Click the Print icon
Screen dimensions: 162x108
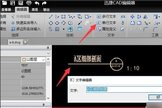(29, 3)
